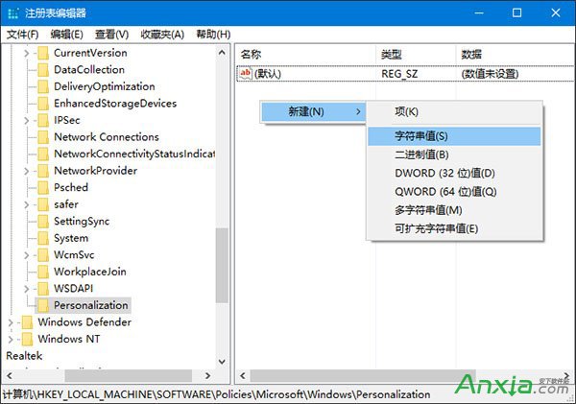576x404 pixels.
Task: Click the tree pane scroll up arrow
Action: pos(222,53)
